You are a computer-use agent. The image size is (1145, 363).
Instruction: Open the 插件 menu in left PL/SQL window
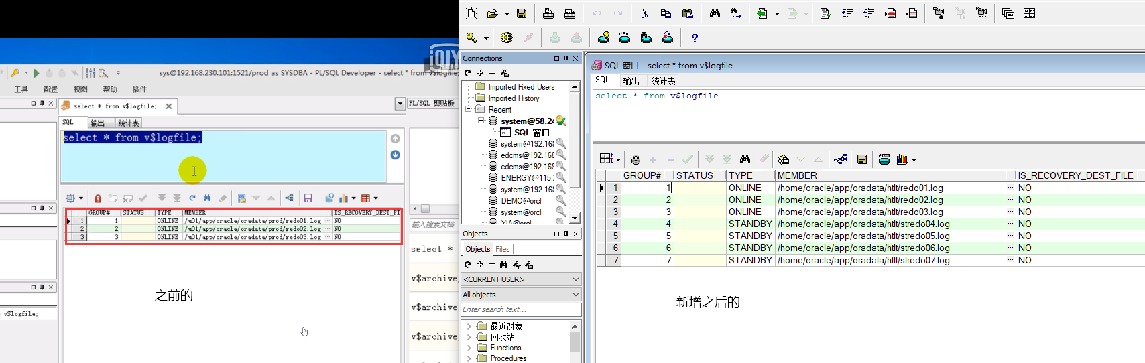139,89
